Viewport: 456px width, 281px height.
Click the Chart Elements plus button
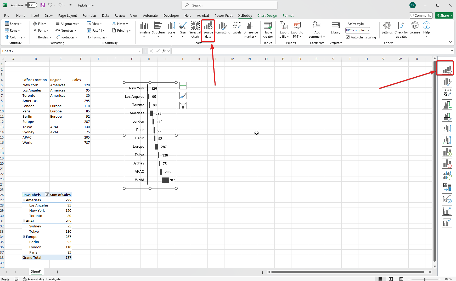tap(183, 86)
